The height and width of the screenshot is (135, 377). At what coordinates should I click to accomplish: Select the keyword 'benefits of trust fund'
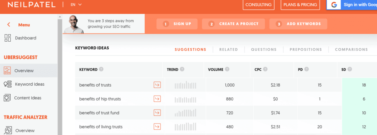click(x=99, y=113)
